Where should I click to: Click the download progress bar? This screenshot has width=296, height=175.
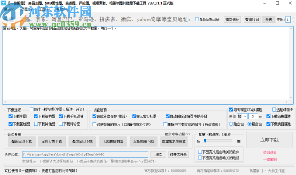[149, 165]
